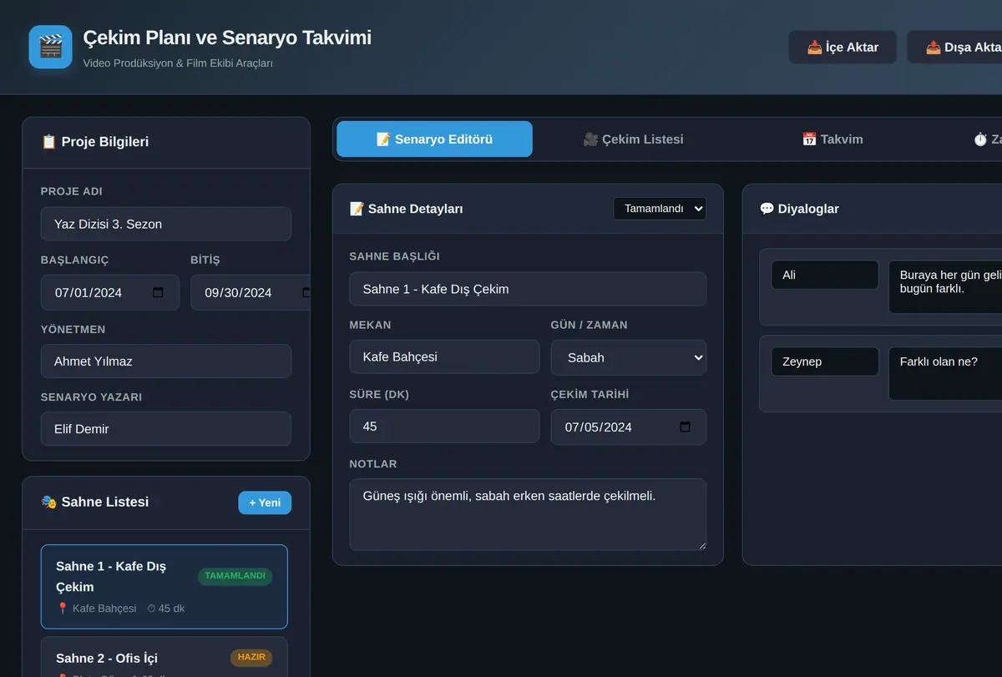Click Bitiş date field 09/30/2024

tap(250, 293)
